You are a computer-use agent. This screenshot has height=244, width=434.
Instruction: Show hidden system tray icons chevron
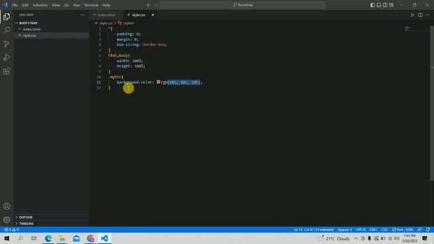tap(356, 239)
